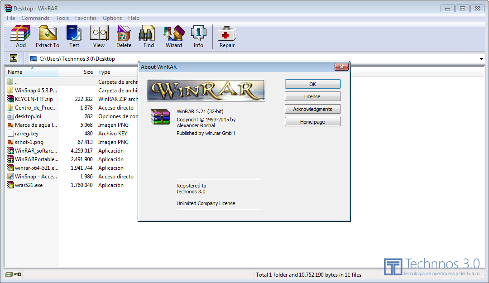Open the Info toolbar icon
Image resolution: width=489 pixels, height=283 pixels.
pos(198,37)
